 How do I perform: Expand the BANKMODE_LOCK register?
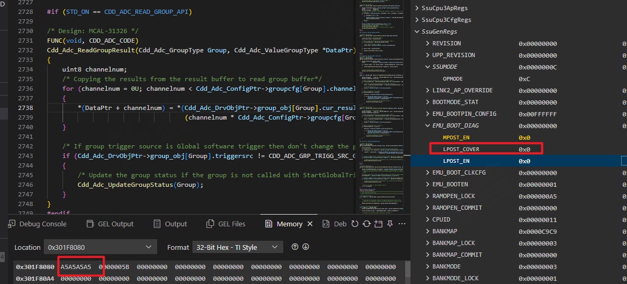(x=428, y=279)
